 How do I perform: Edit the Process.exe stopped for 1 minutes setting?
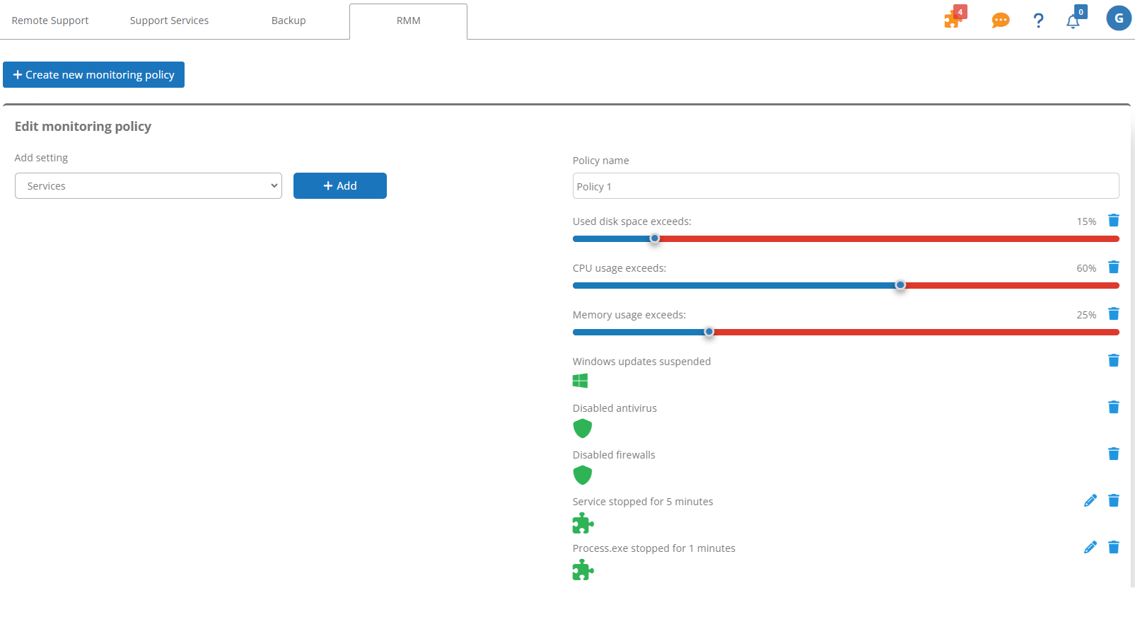[1090, 548]
